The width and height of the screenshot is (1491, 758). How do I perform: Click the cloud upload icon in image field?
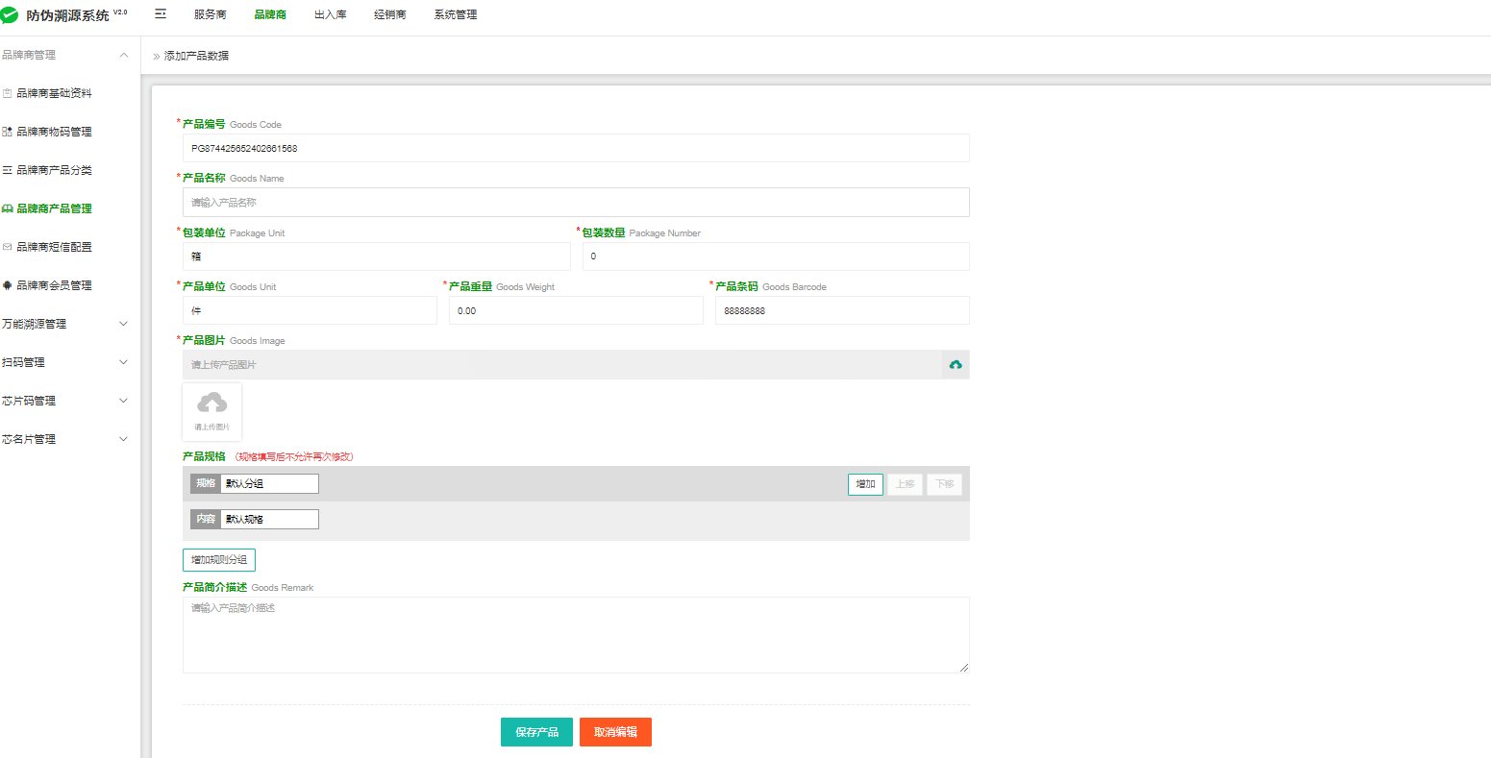click(x=955, y=365)
